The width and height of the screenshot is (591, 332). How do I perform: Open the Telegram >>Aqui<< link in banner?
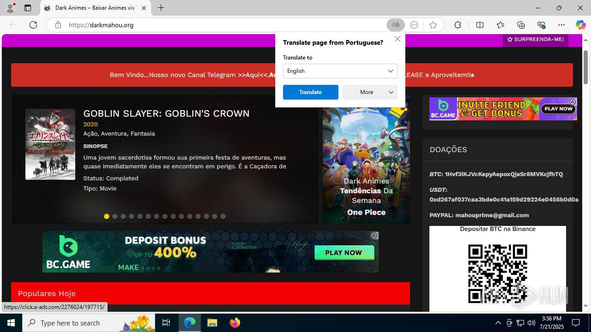point(253,75)
